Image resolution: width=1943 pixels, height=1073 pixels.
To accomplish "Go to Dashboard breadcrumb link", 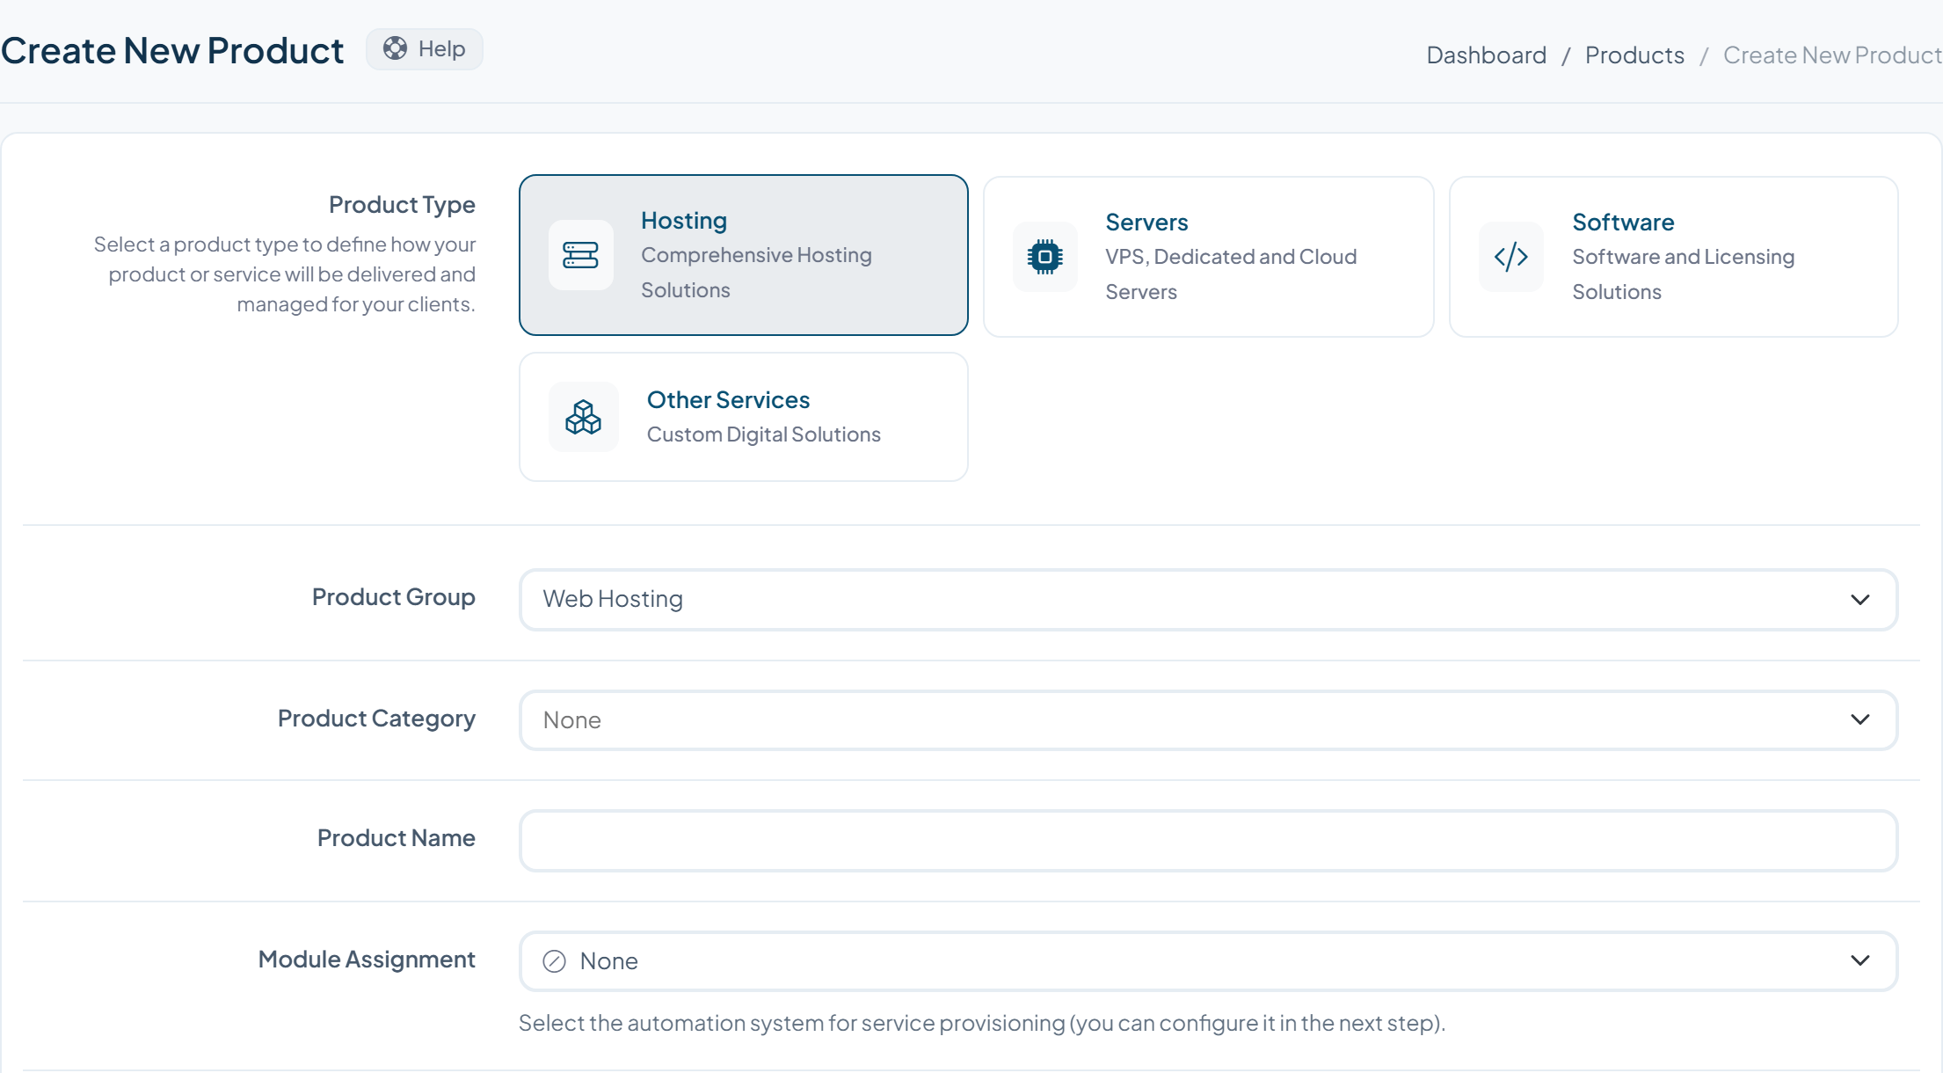I will coord(1486,55).
